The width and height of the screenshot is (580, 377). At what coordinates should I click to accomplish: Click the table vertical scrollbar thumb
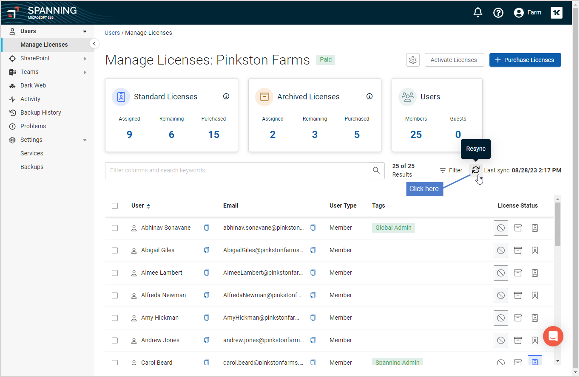pyautogui.click(x=558, y=224)
